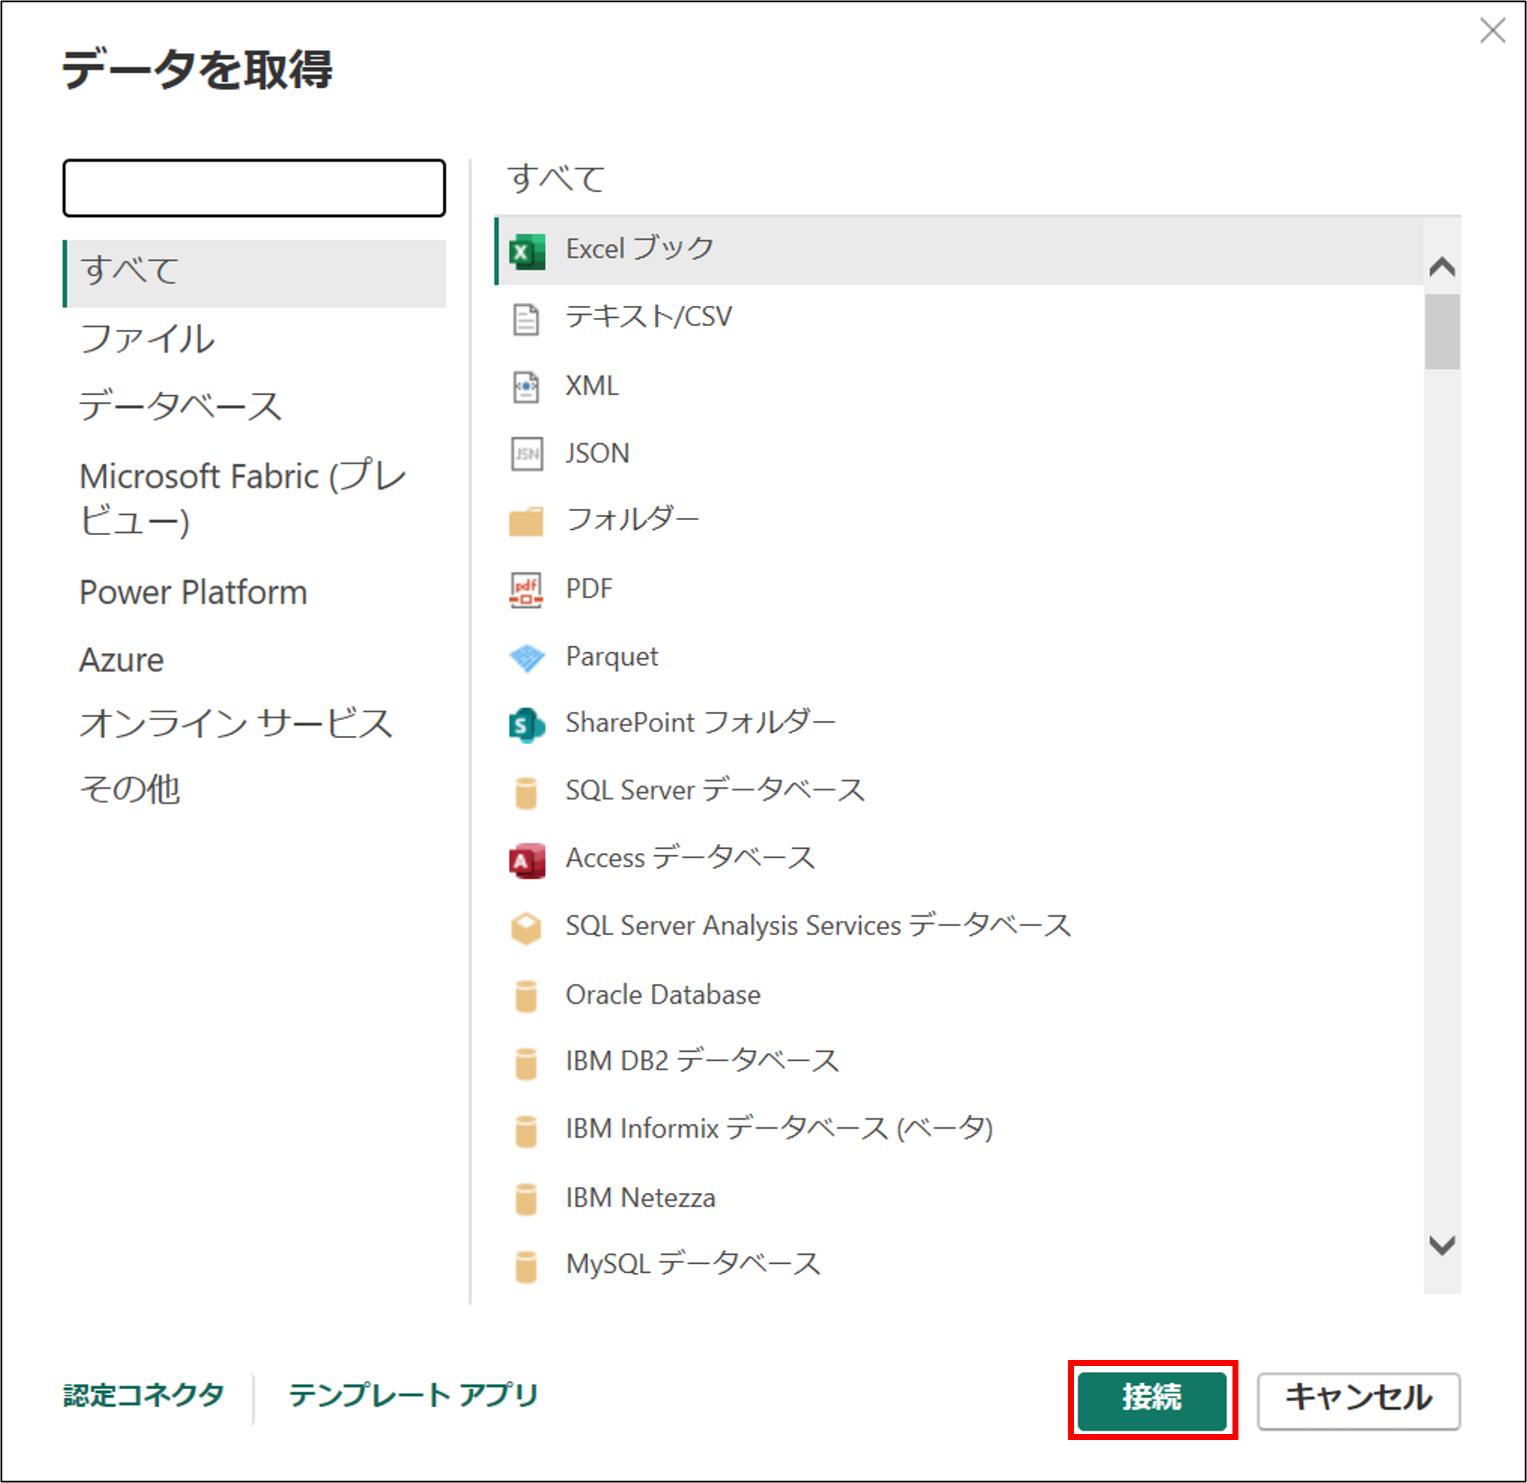Select the Excel ブック icon
This screenshot has height=1483, width=1527.
tap(527, 251)
